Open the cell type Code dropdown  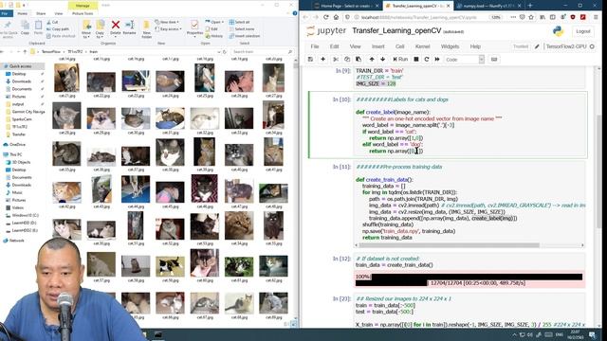[x=464, y=60]
